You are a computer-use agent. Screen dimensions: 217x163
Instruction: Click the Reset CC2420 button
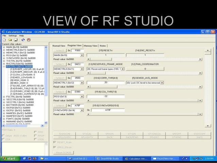pos(64,152)
